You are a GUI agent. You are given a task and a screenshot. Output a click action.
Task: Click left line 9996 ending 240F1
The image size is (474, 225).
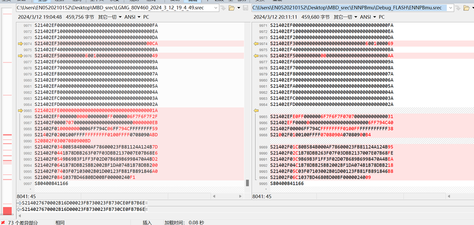pos(85,177)
